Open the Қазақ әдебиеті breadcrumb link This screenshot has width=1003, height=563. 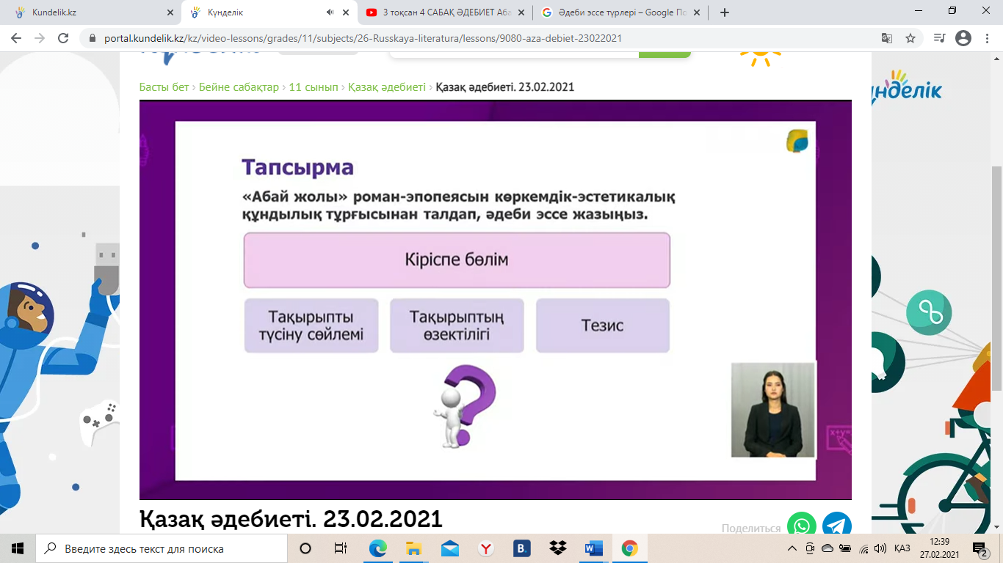(x=386, y=87)
